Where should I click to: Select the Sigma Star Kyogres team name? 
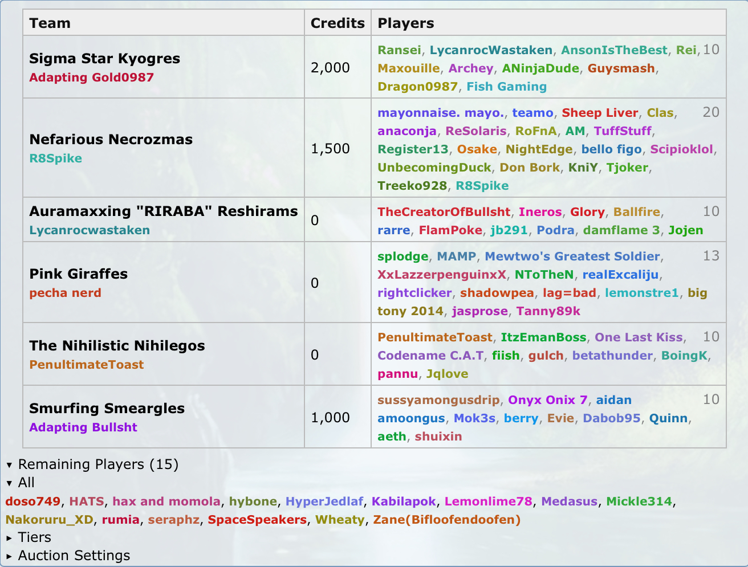point(105,59)
